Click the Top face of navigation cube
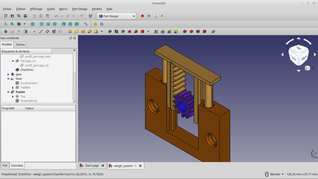The image size is (318, 179). pos(299,48)
